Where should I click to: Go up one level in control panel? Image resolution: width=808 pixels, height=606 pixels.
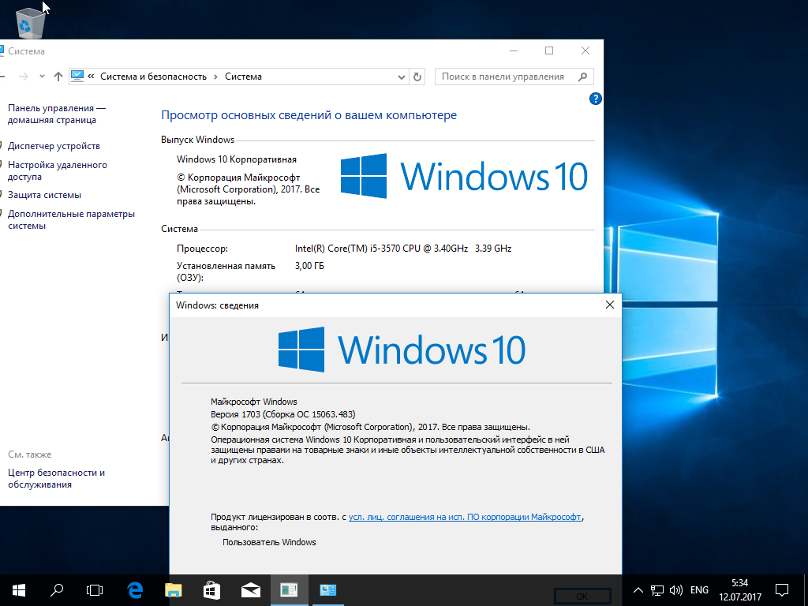(58, 77)
